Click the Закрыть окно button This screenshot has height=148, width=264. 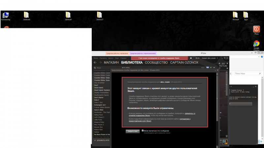(x=133, y=131)
